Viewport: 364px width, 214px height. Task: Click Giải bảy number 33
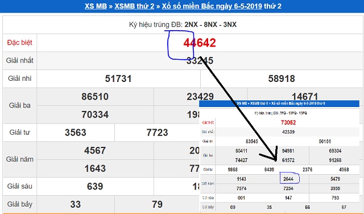76,204
